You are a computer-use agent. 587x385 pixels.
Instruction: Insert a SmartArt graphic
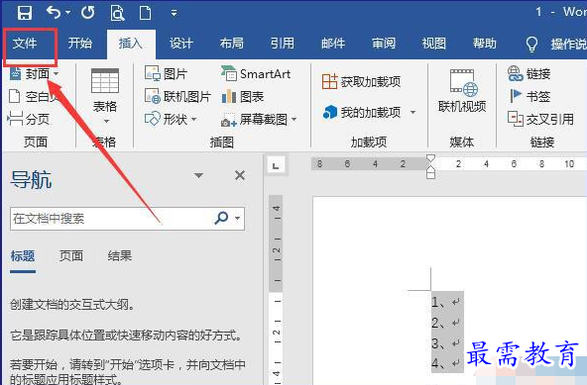256,73
